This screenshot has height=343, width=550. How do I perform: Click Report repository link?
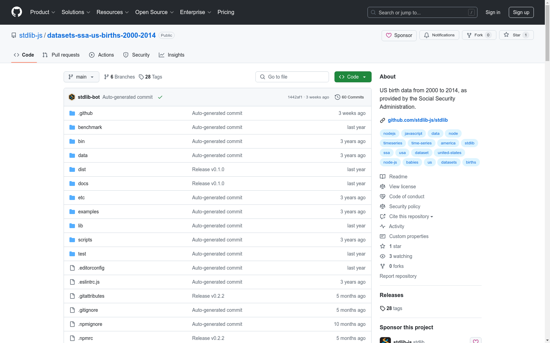(x=398, y=276)
